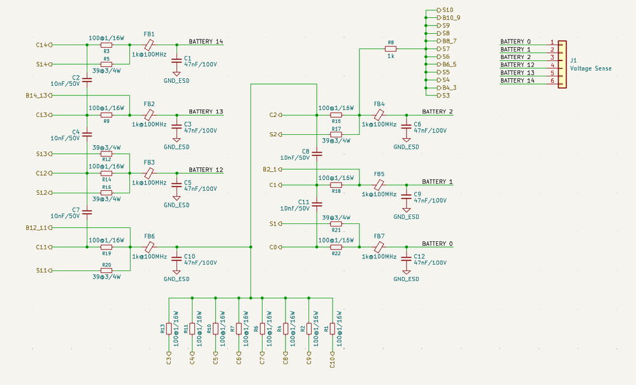This screenshot has width=636, height=385.
Task: Select ferrite bead FB6 symbol
Action: pos(149,247)
